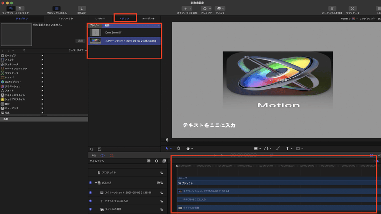The height and width of the screenshot is (214, 381).
Task: Click the プレビュー column header
Action: (x=95, y=25)
